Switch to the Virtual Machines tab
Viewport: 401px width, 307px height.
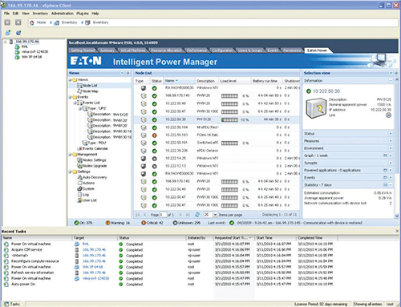[x=132, y=50]
